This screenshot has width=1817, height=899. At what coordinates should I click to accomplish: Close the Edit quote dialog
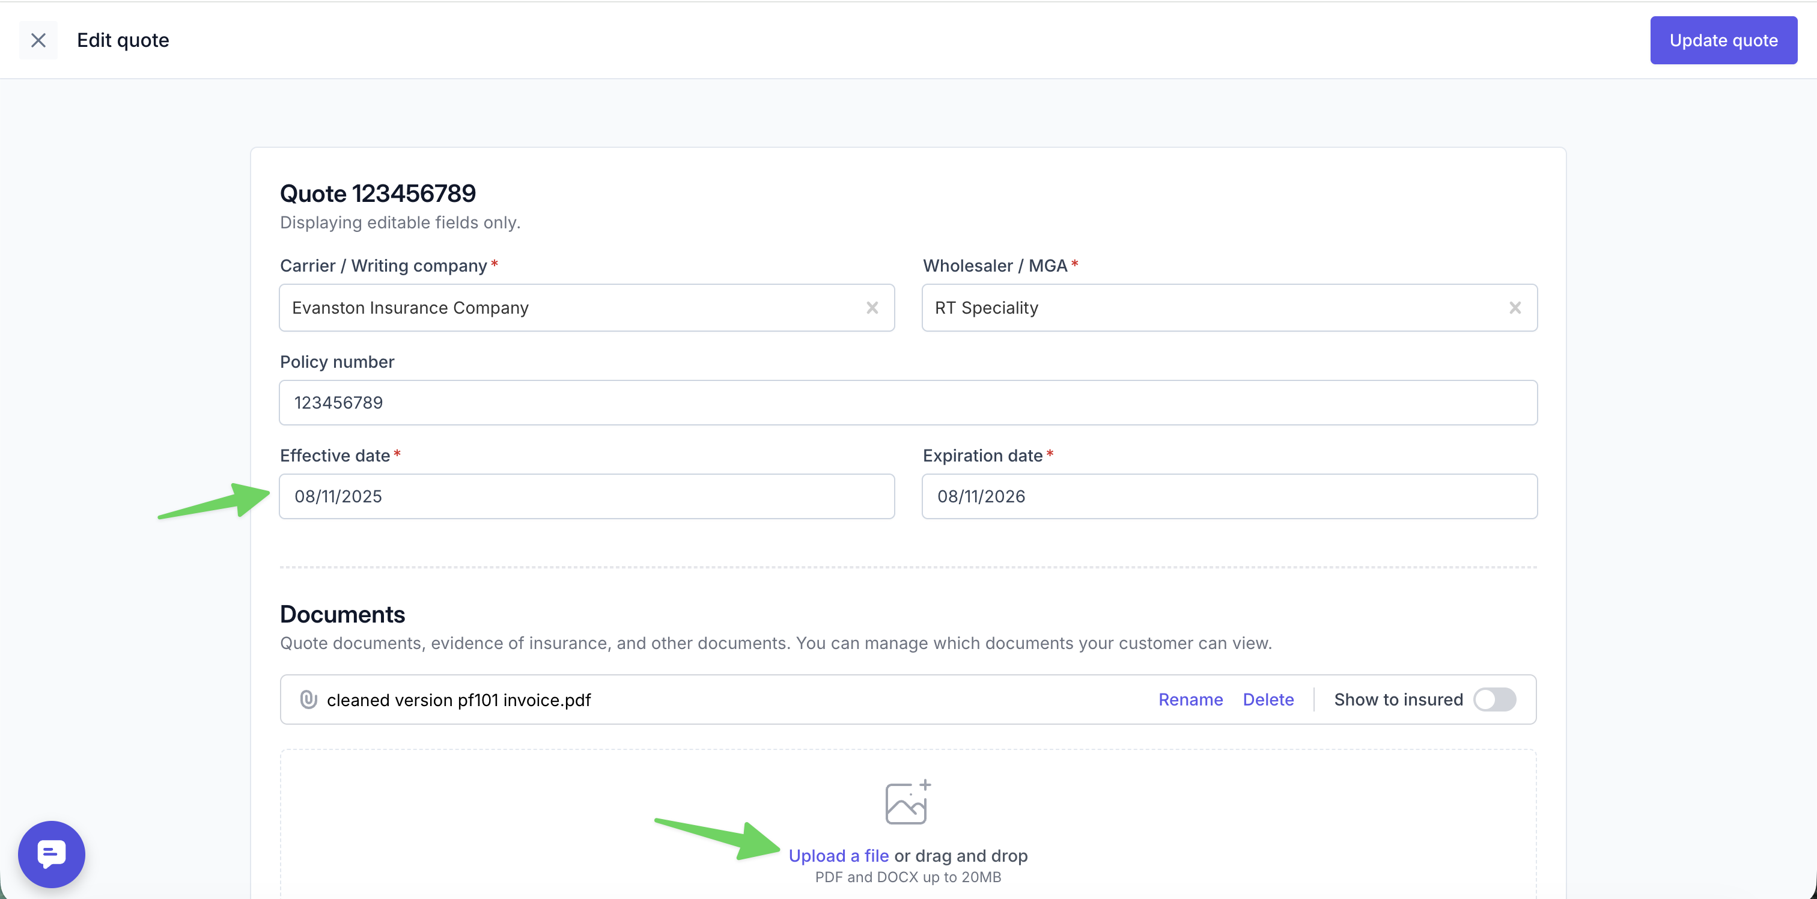coord(38,40)
